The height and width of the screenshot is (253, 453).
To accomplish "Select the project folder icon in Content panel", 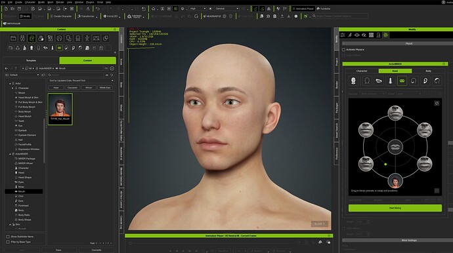I will point(13,38).
